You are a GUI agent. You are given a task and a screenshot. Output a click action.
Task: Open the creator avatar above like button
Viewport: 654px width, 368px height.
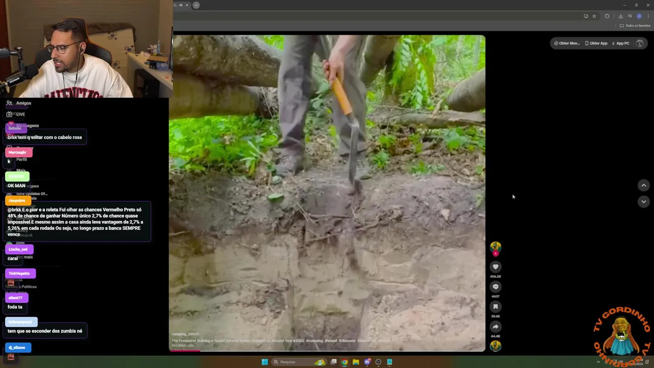click(495, 247)
